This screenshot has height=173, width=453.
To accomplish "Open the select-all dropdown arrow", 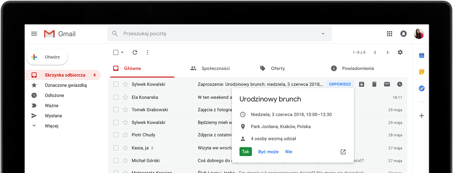I will 122,52.
